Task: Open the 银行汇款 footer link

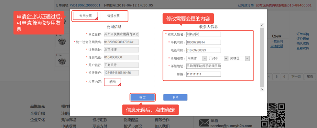Action: tap(100, 120)
